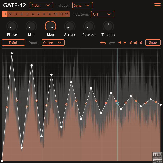This screenshot has height=163, width=163.
Task: Click the Tension knob
Action: 108,26
